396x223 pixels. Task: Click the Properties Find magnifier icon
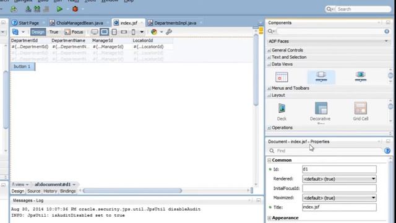(272, 151)
